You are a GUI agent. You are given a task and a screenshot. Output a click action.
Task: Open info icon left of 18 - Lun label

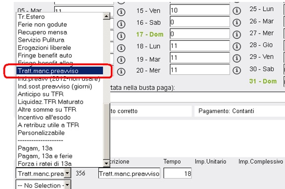coord(121,48)
